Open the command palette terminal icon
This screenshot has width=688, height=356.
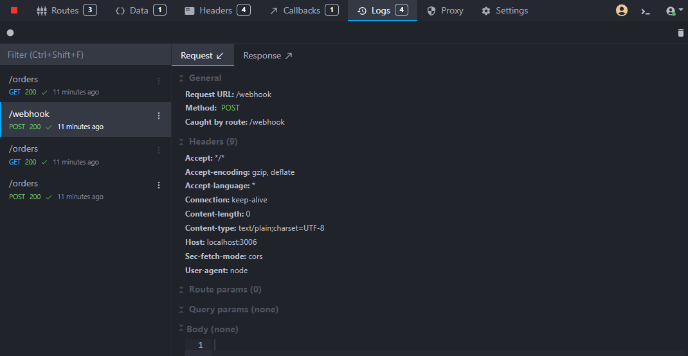pos(646,11)
